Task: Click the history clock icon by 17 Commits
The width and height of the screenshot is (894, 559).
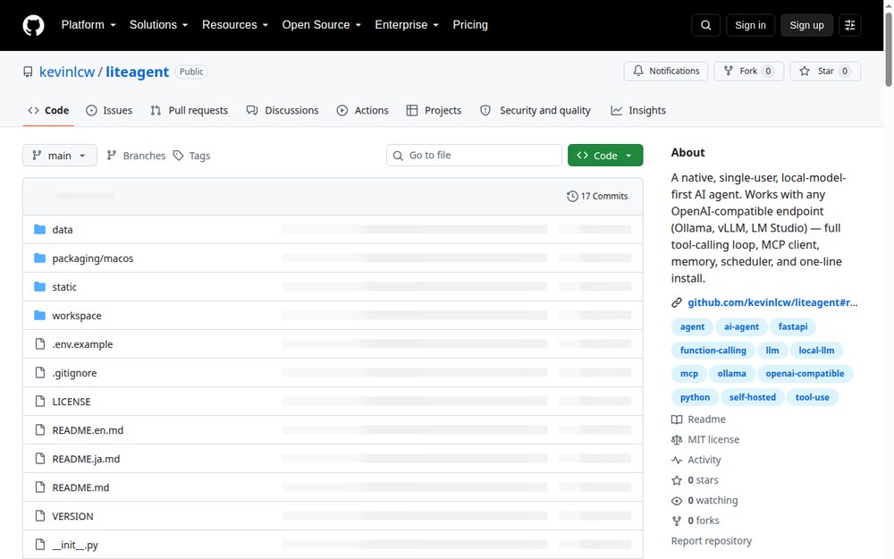Action: tap(572, 196)
